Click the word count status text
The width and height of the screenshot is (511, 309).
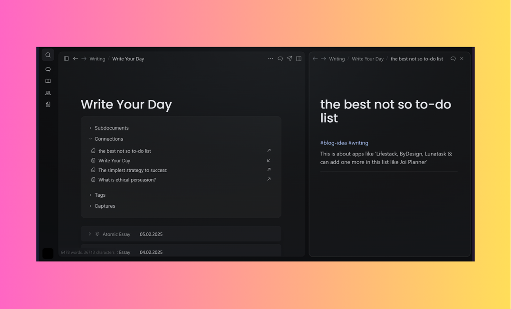pos(87,252)
